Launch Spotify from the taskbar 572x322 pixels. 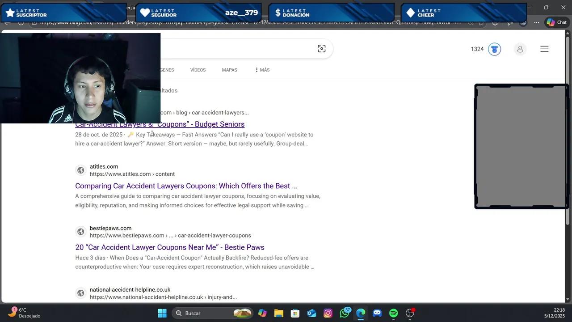point(394,313)
